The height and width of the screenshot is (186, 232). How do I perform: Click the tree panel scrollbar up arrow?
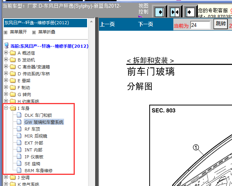coord(91,22)
